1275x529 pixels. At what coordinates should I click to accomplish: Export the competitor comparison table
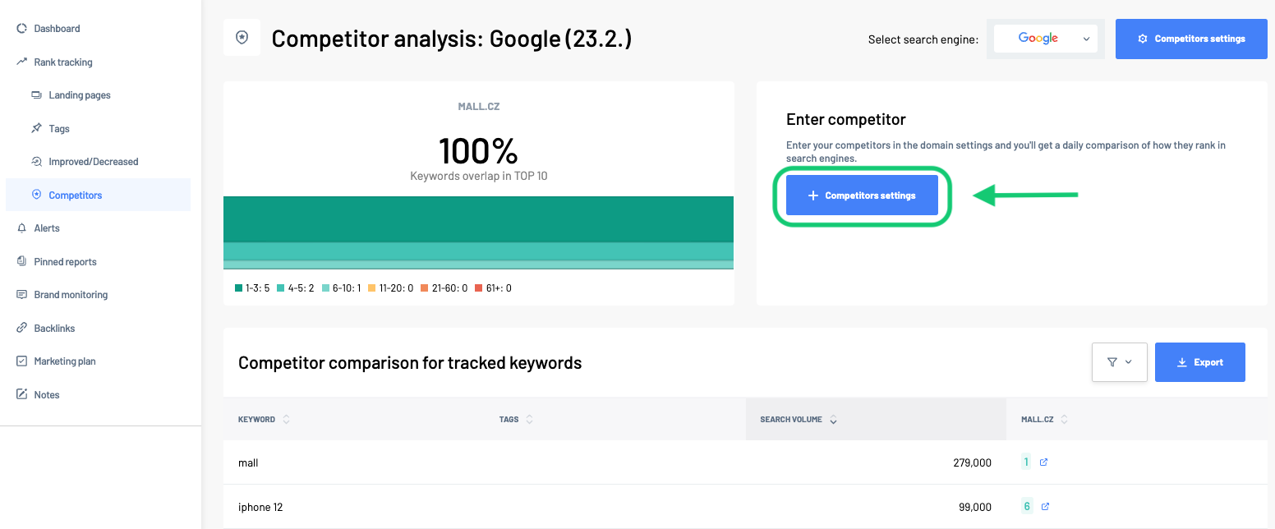click(x=1199, y=362)
